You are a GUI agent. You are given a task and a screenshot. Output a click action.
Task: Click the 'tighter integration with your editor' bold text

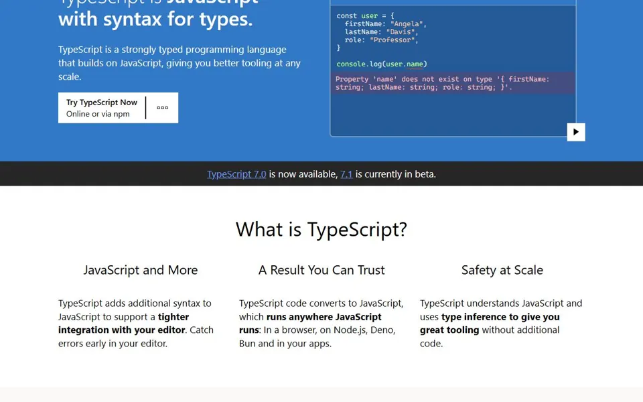(x=123, y=323)
